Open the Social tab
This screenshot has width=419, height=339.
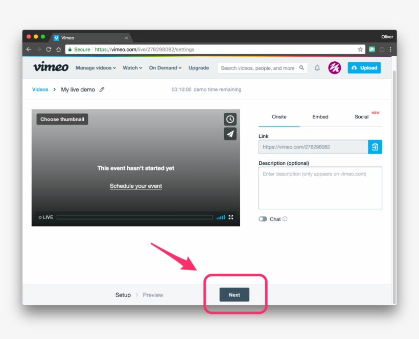click(x=362, y=117)
